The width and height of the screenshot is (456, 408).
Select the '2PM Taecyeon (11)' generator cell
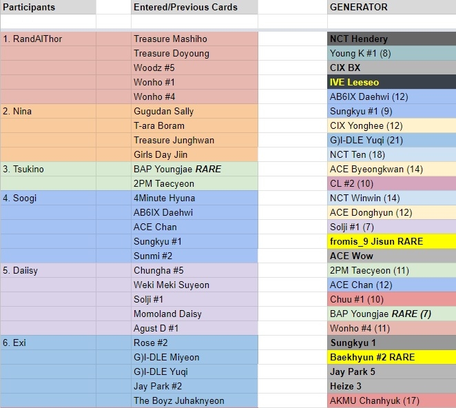coord(391,270)
